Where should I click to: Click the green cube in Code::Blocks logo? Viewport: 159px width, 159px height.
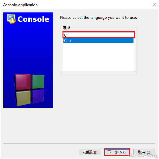coord(38,81)
